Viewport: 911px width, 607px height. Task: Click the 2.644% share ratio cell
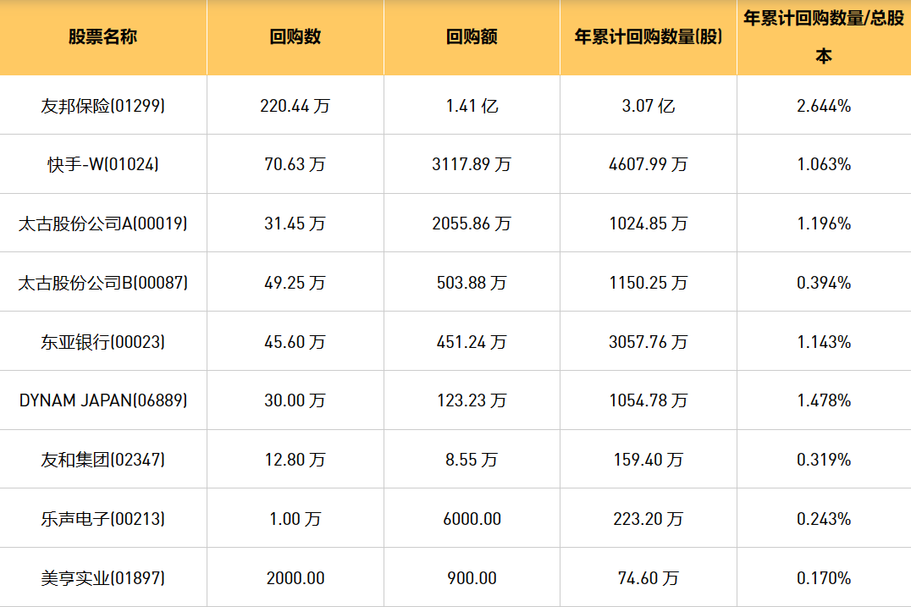pos(824,106)
